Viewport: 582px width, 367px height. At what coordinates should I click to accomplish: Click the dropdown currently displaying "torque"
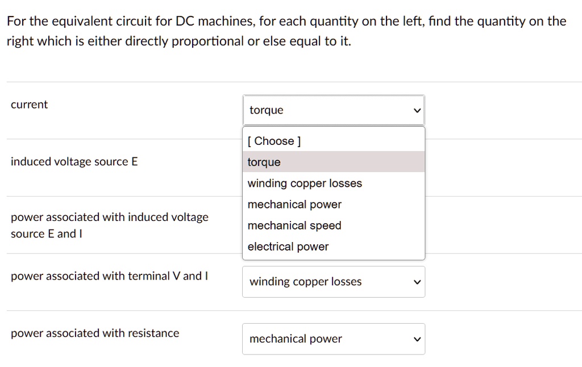pyautogui.click(x=334, y=110)
